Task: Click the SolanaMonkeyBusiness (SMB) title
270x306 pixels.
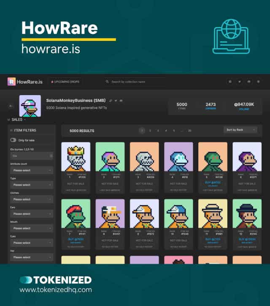Action: pyautogui.click(x=76, y=101)
